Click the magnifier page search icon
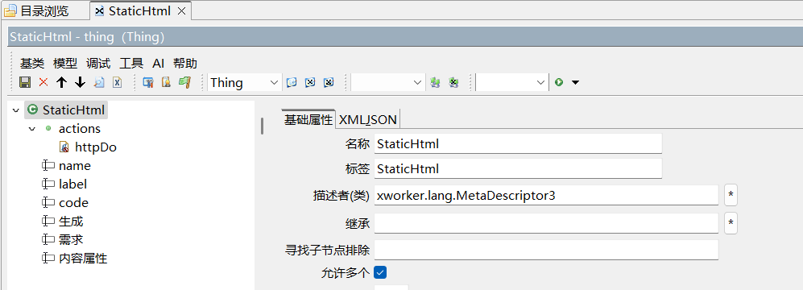The height and width of the screenshot is (290, 803). (x=99, y=82)
